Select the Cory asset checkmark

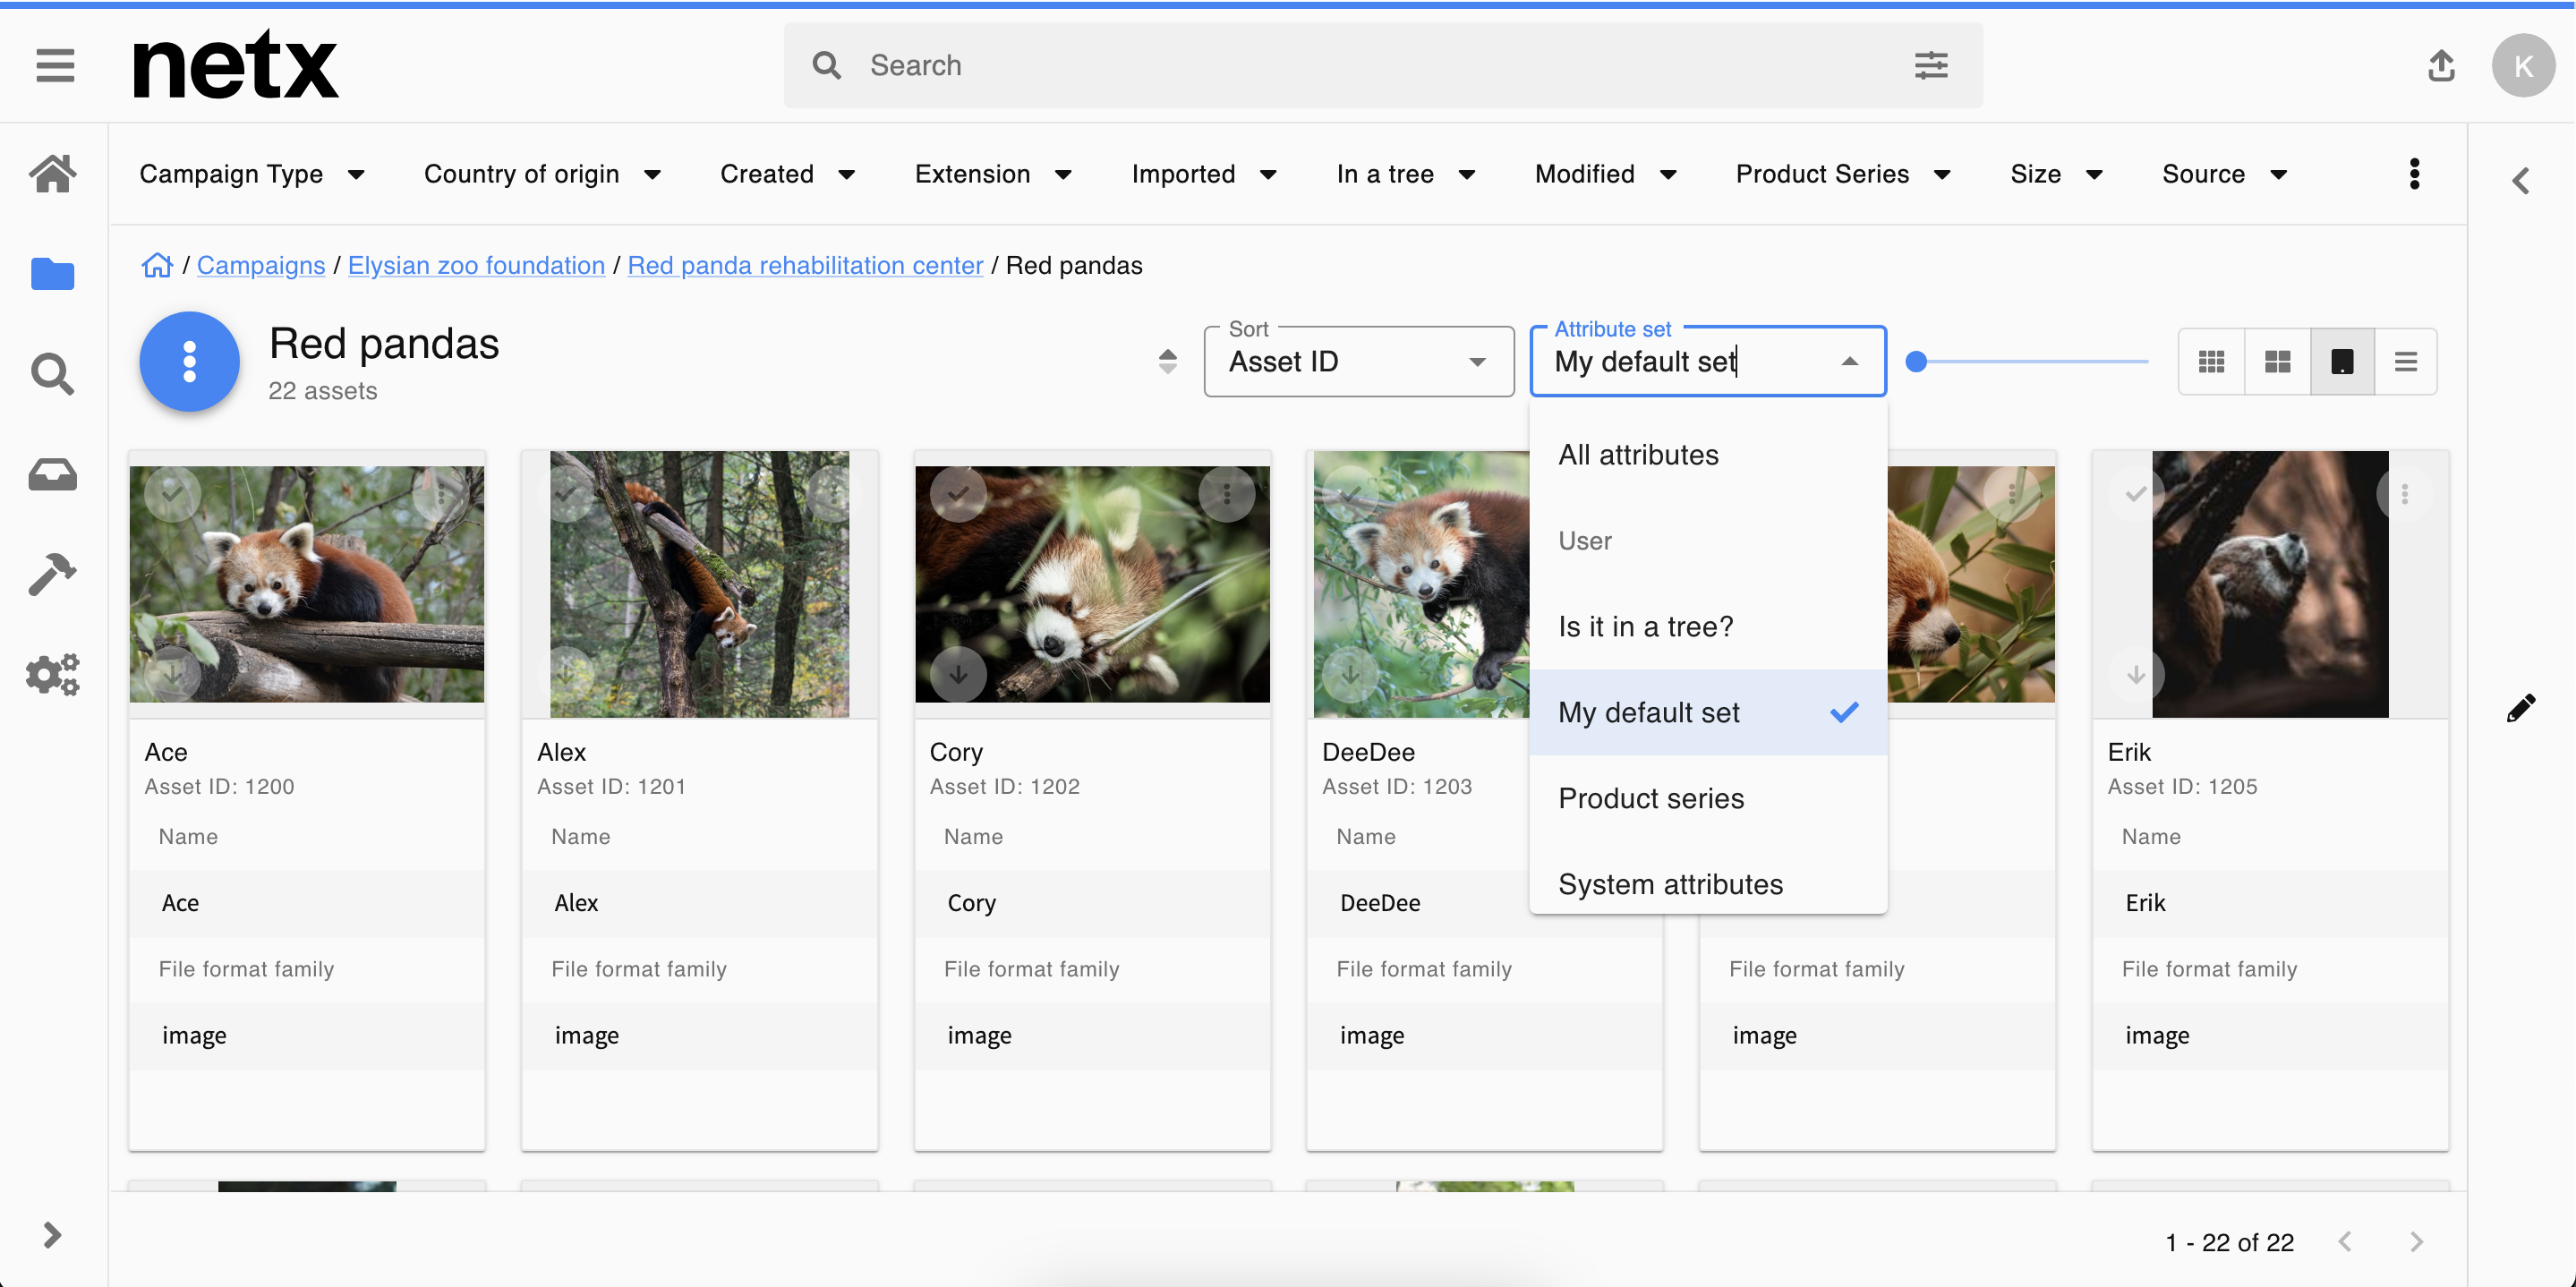[x=958, y=493]
